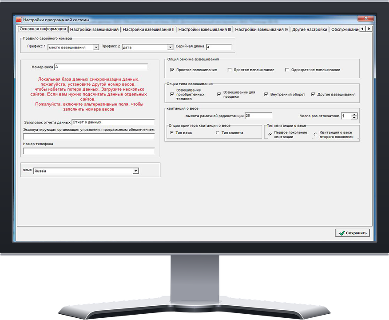
Task: Toggle the Другие взвешивания checkbox
Action: (314, 94)
